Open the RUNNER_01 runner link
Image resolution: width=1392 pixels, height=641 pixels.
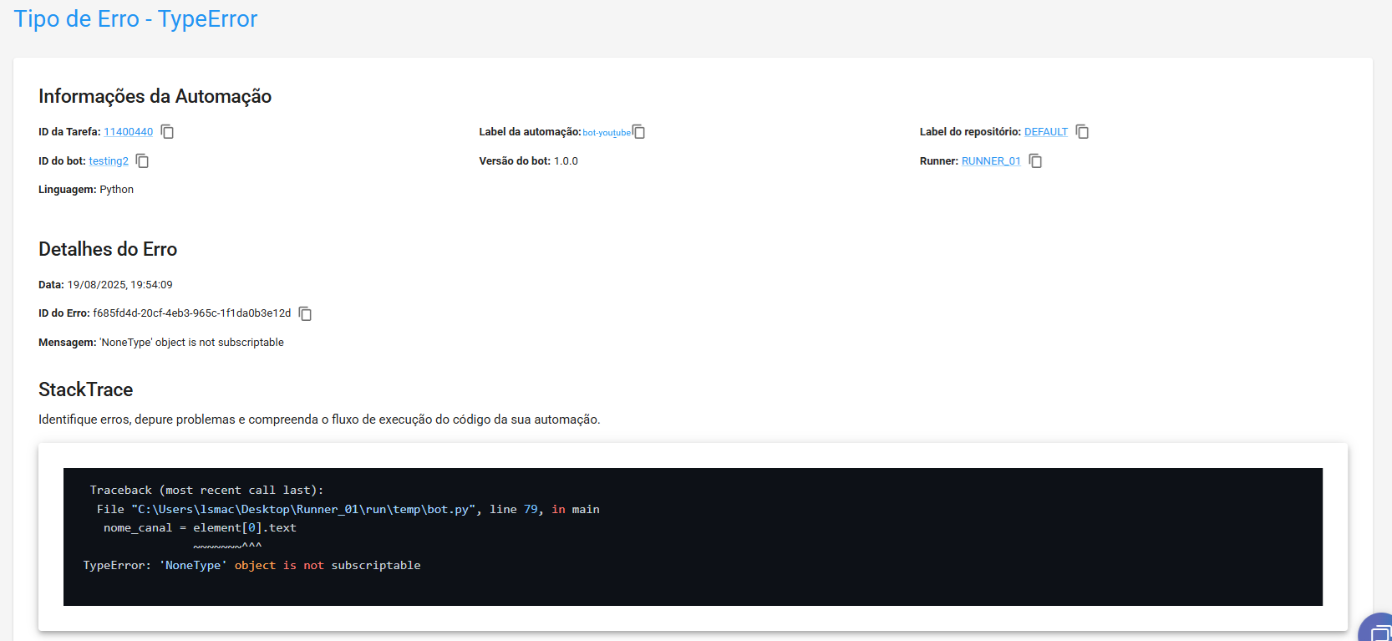tap(991, 161)
